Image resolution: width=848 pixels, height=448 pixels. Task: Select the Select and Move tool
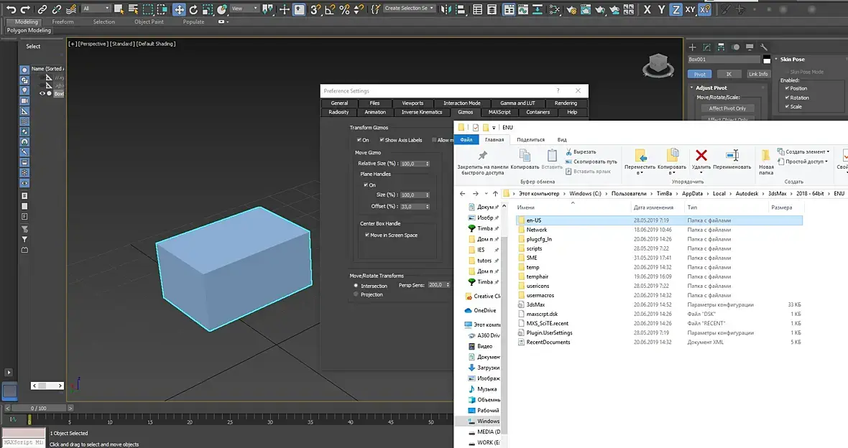click(x=178, y=9)
